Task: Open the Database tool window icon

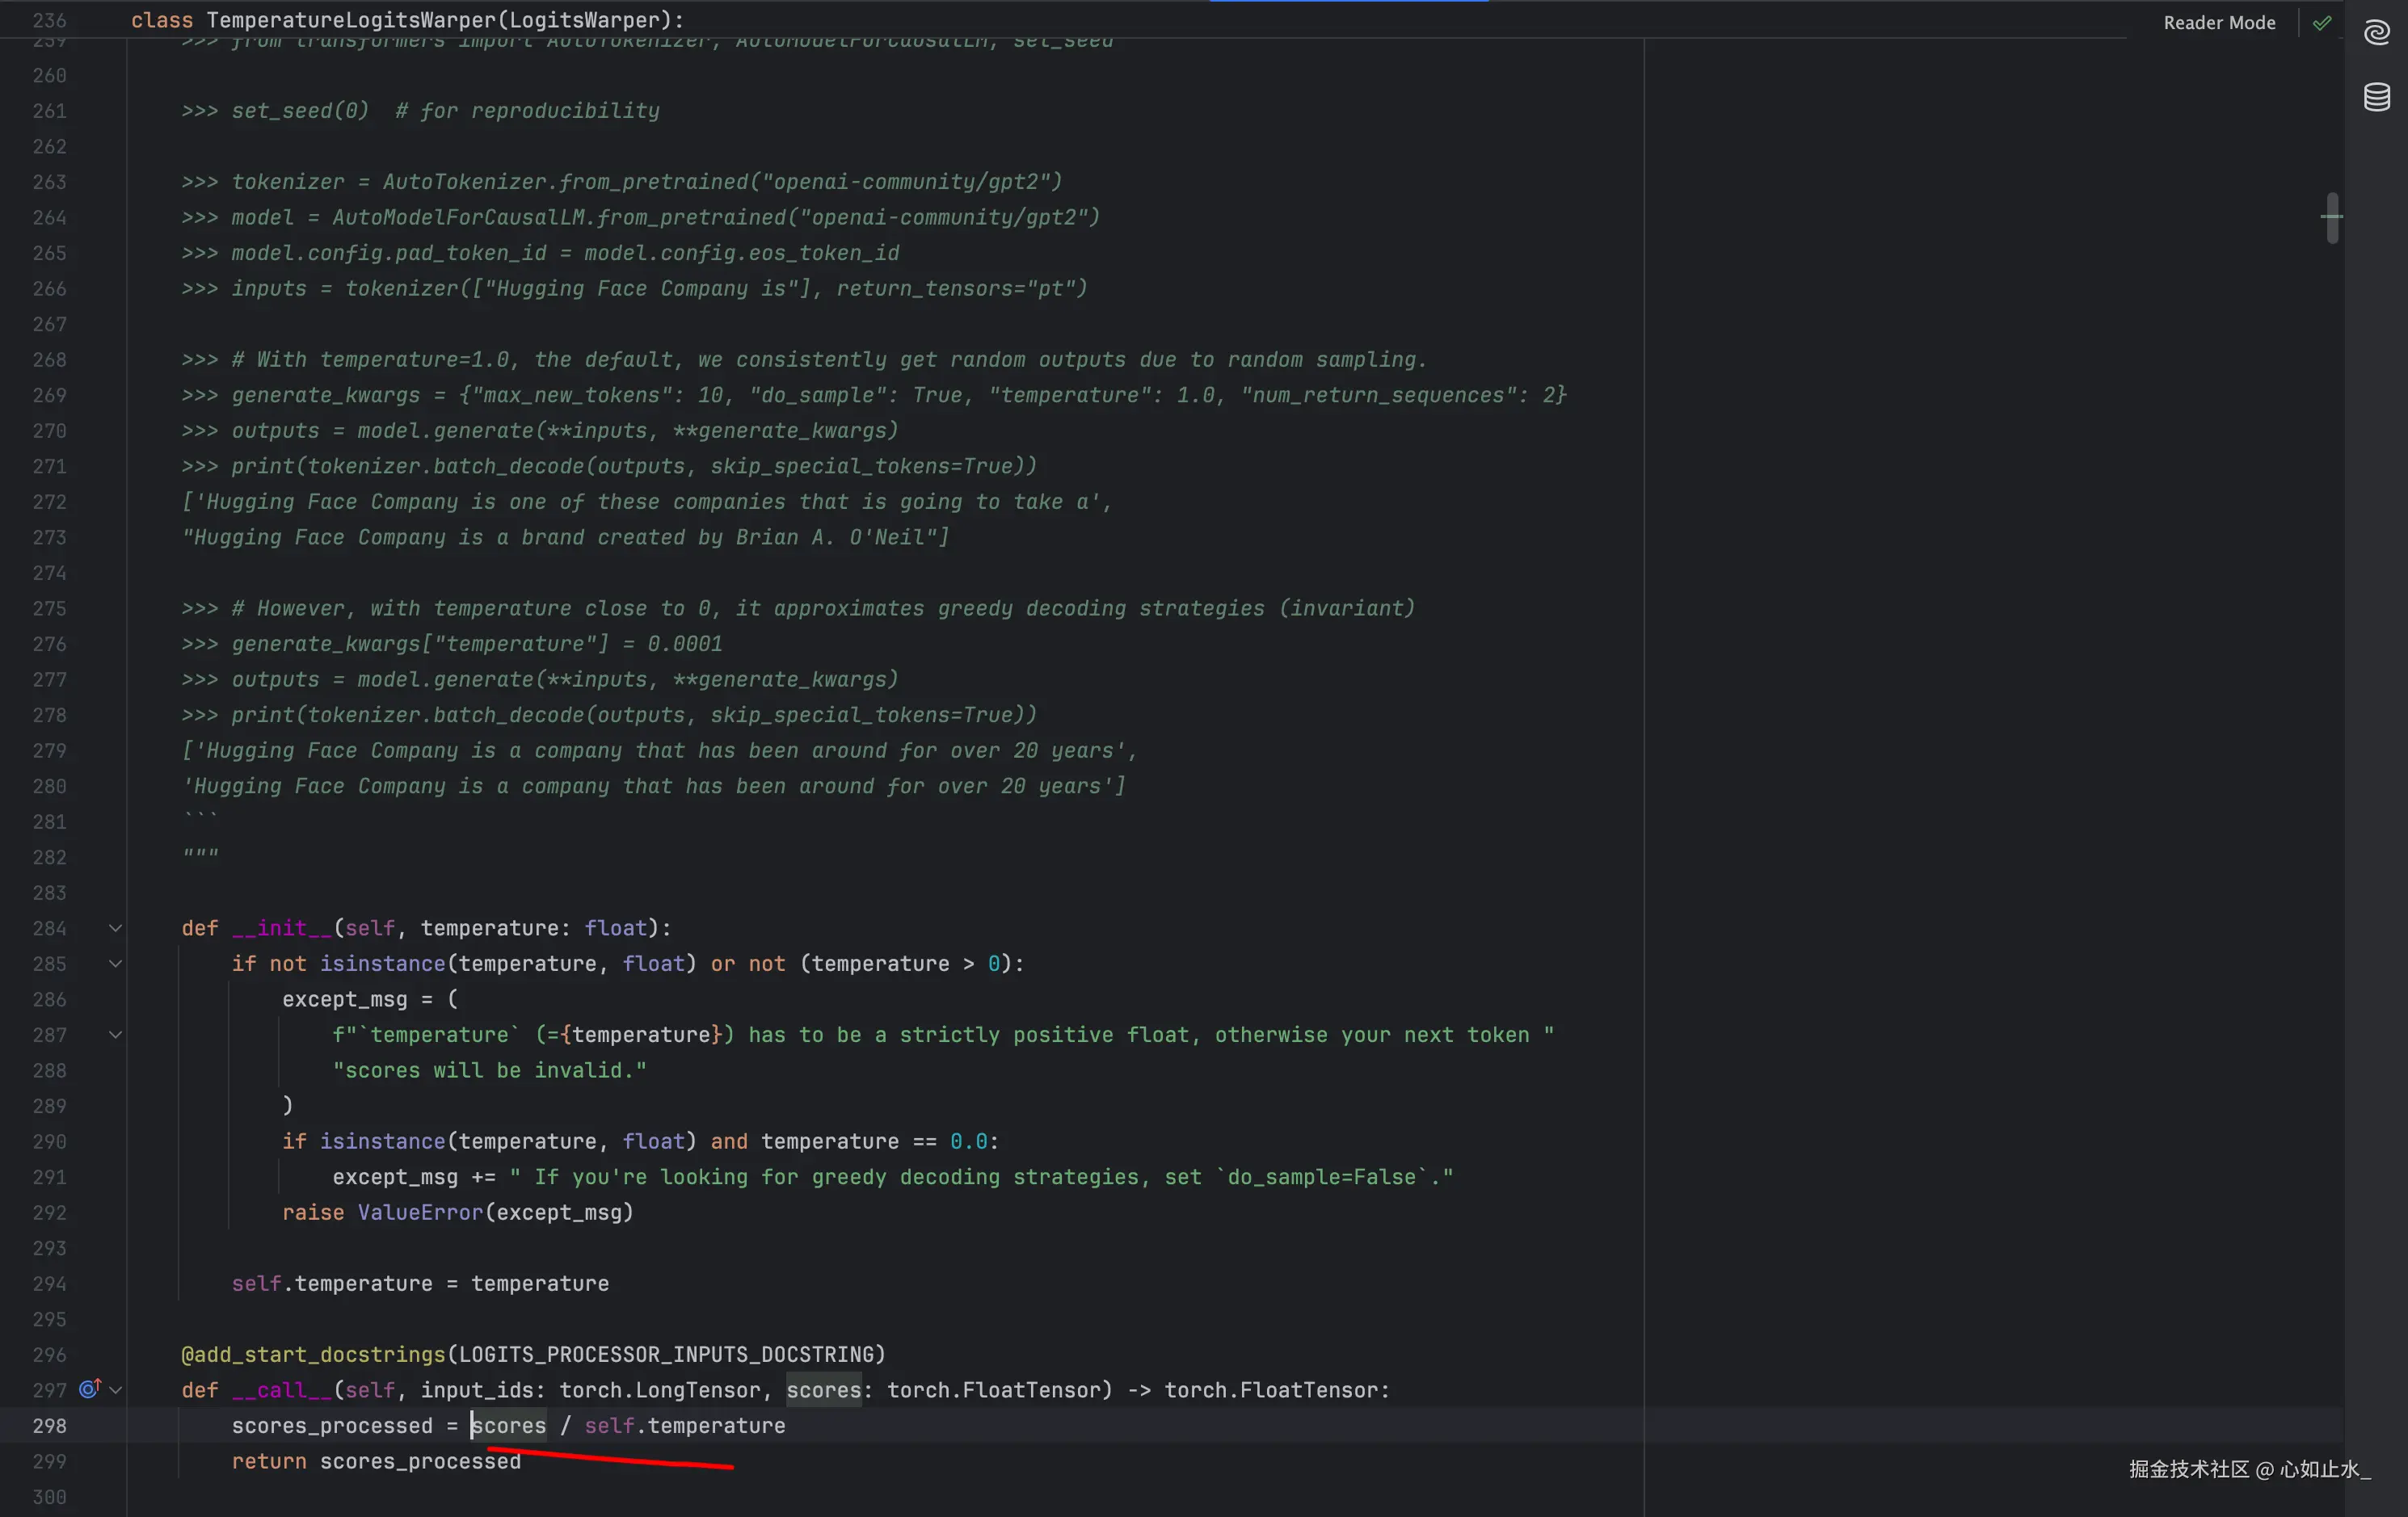Action: pyautogui.click(x=2376, y=97)
